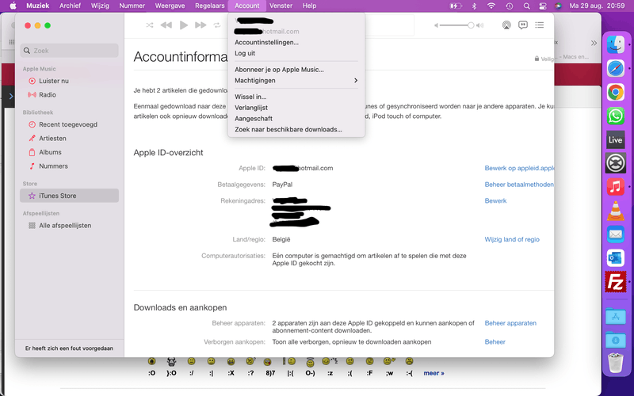Screen dimensions: 634x396
Task: Click Beheer link for Verborgen aankopen
Action: (495, 341)
